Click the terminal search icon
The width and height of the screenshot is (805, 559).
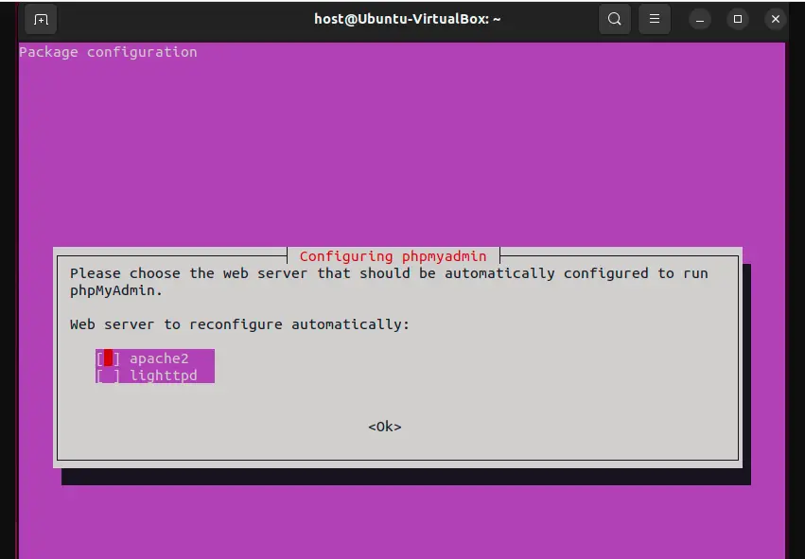click(615, 19)
